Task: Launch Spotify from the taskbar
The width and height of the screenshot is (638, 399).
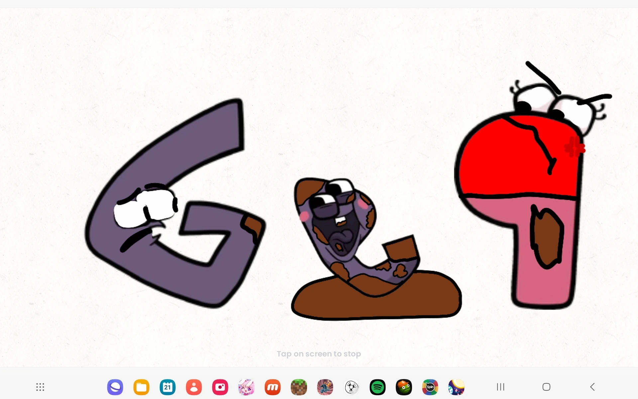Action: tap(377, 387)
